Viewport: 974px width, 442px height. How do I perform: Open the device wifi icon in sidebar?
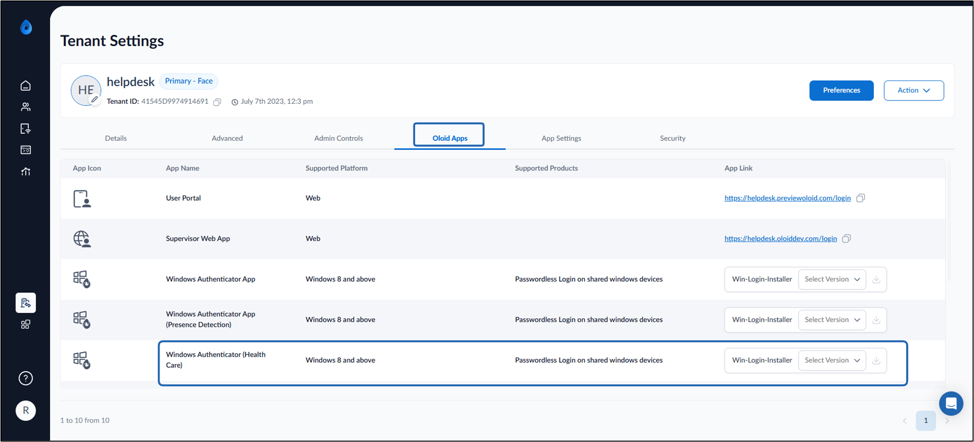26,129
